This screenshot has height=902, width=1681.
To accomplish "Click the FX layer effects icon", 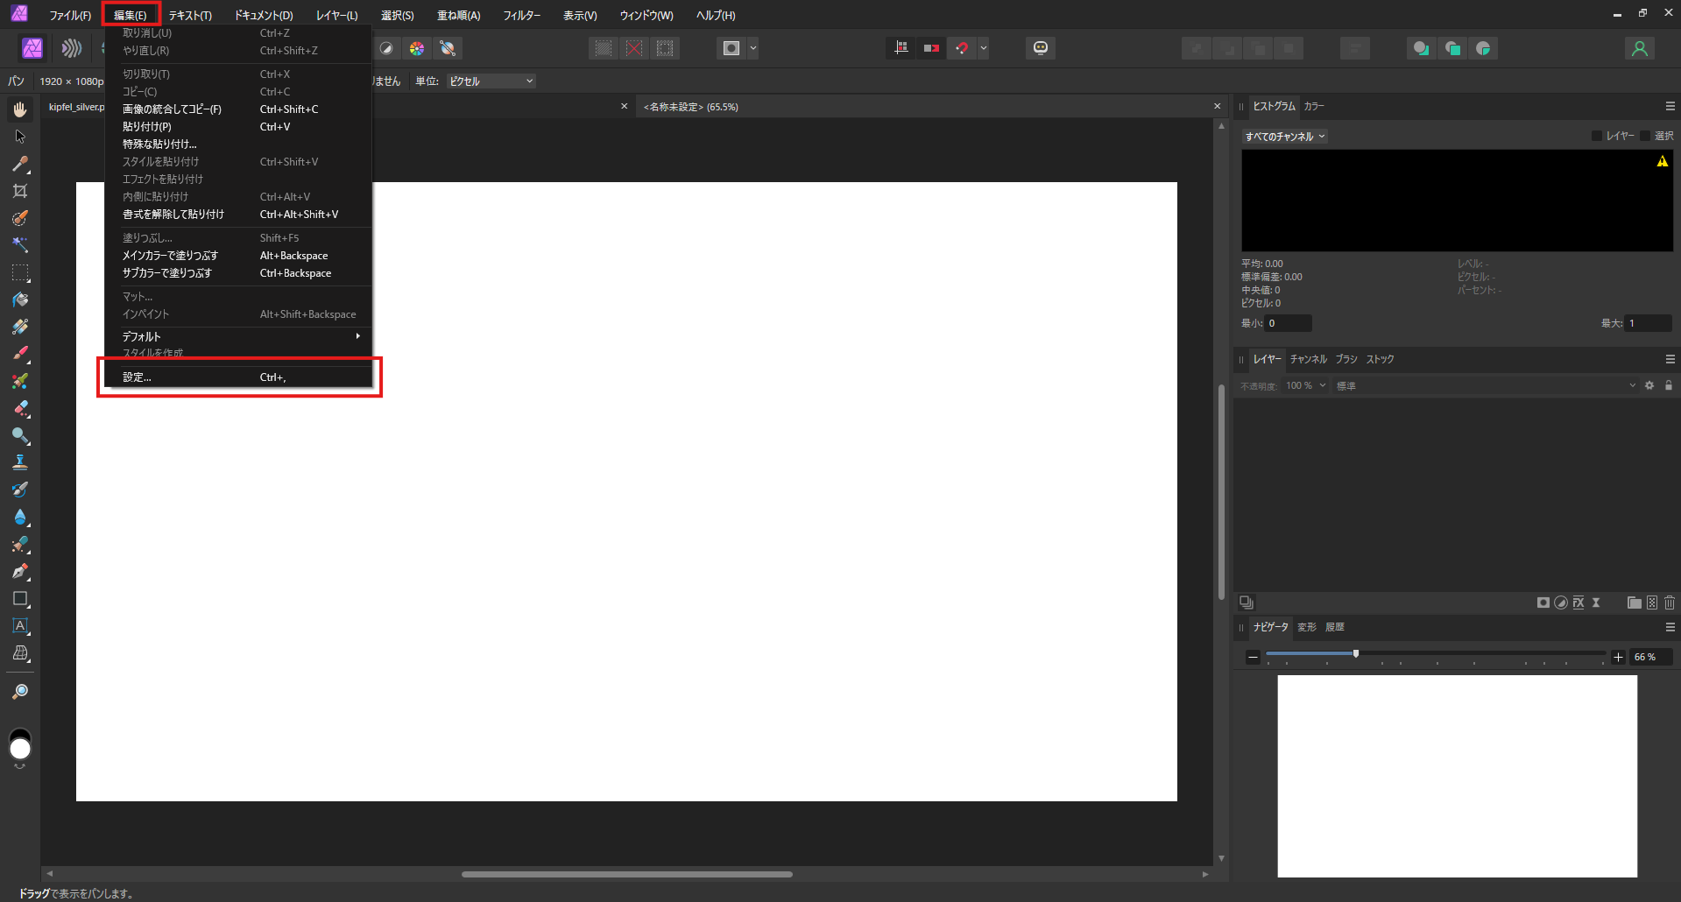I will coord(1579,603).
